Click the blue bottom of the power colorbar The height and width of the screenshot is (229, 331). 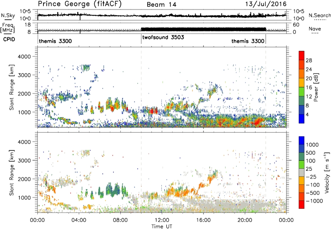(302, 119)
